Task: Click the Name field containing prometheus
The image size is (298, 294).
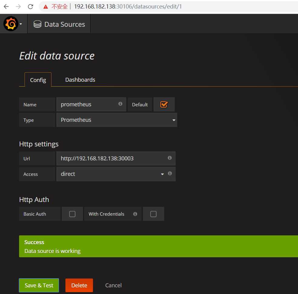Action: point(91,104)
